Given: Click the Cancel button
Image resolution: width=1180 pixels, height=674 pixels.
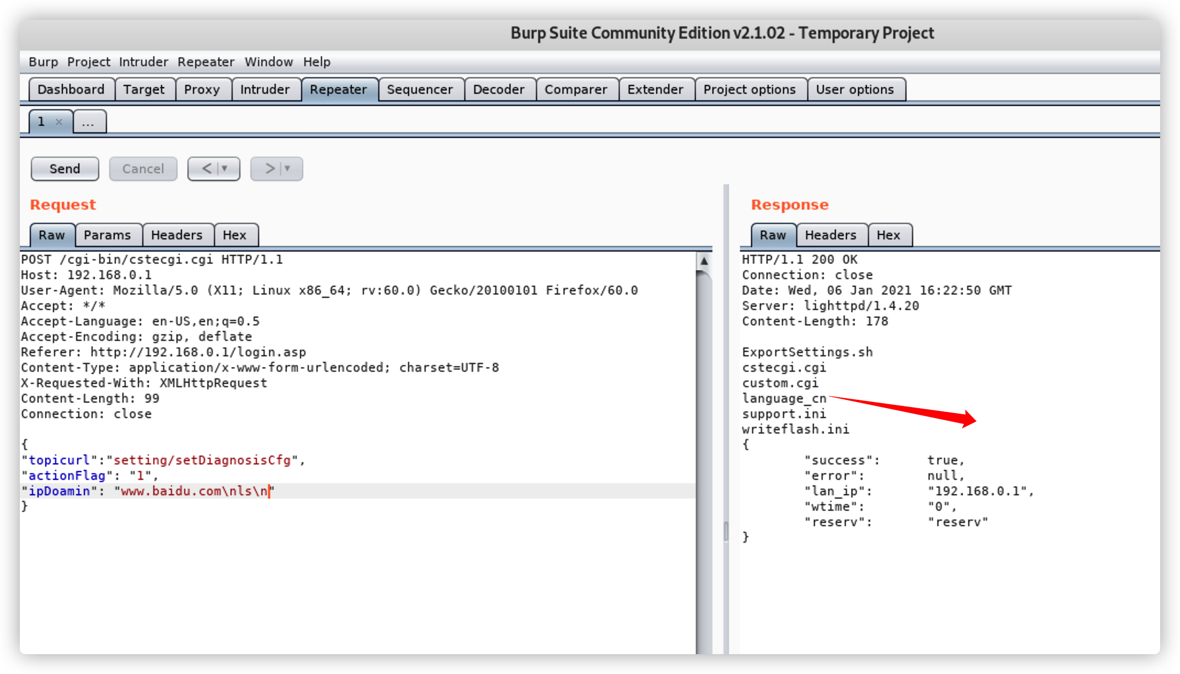Looking at the screenshot, I should point(143,169).
